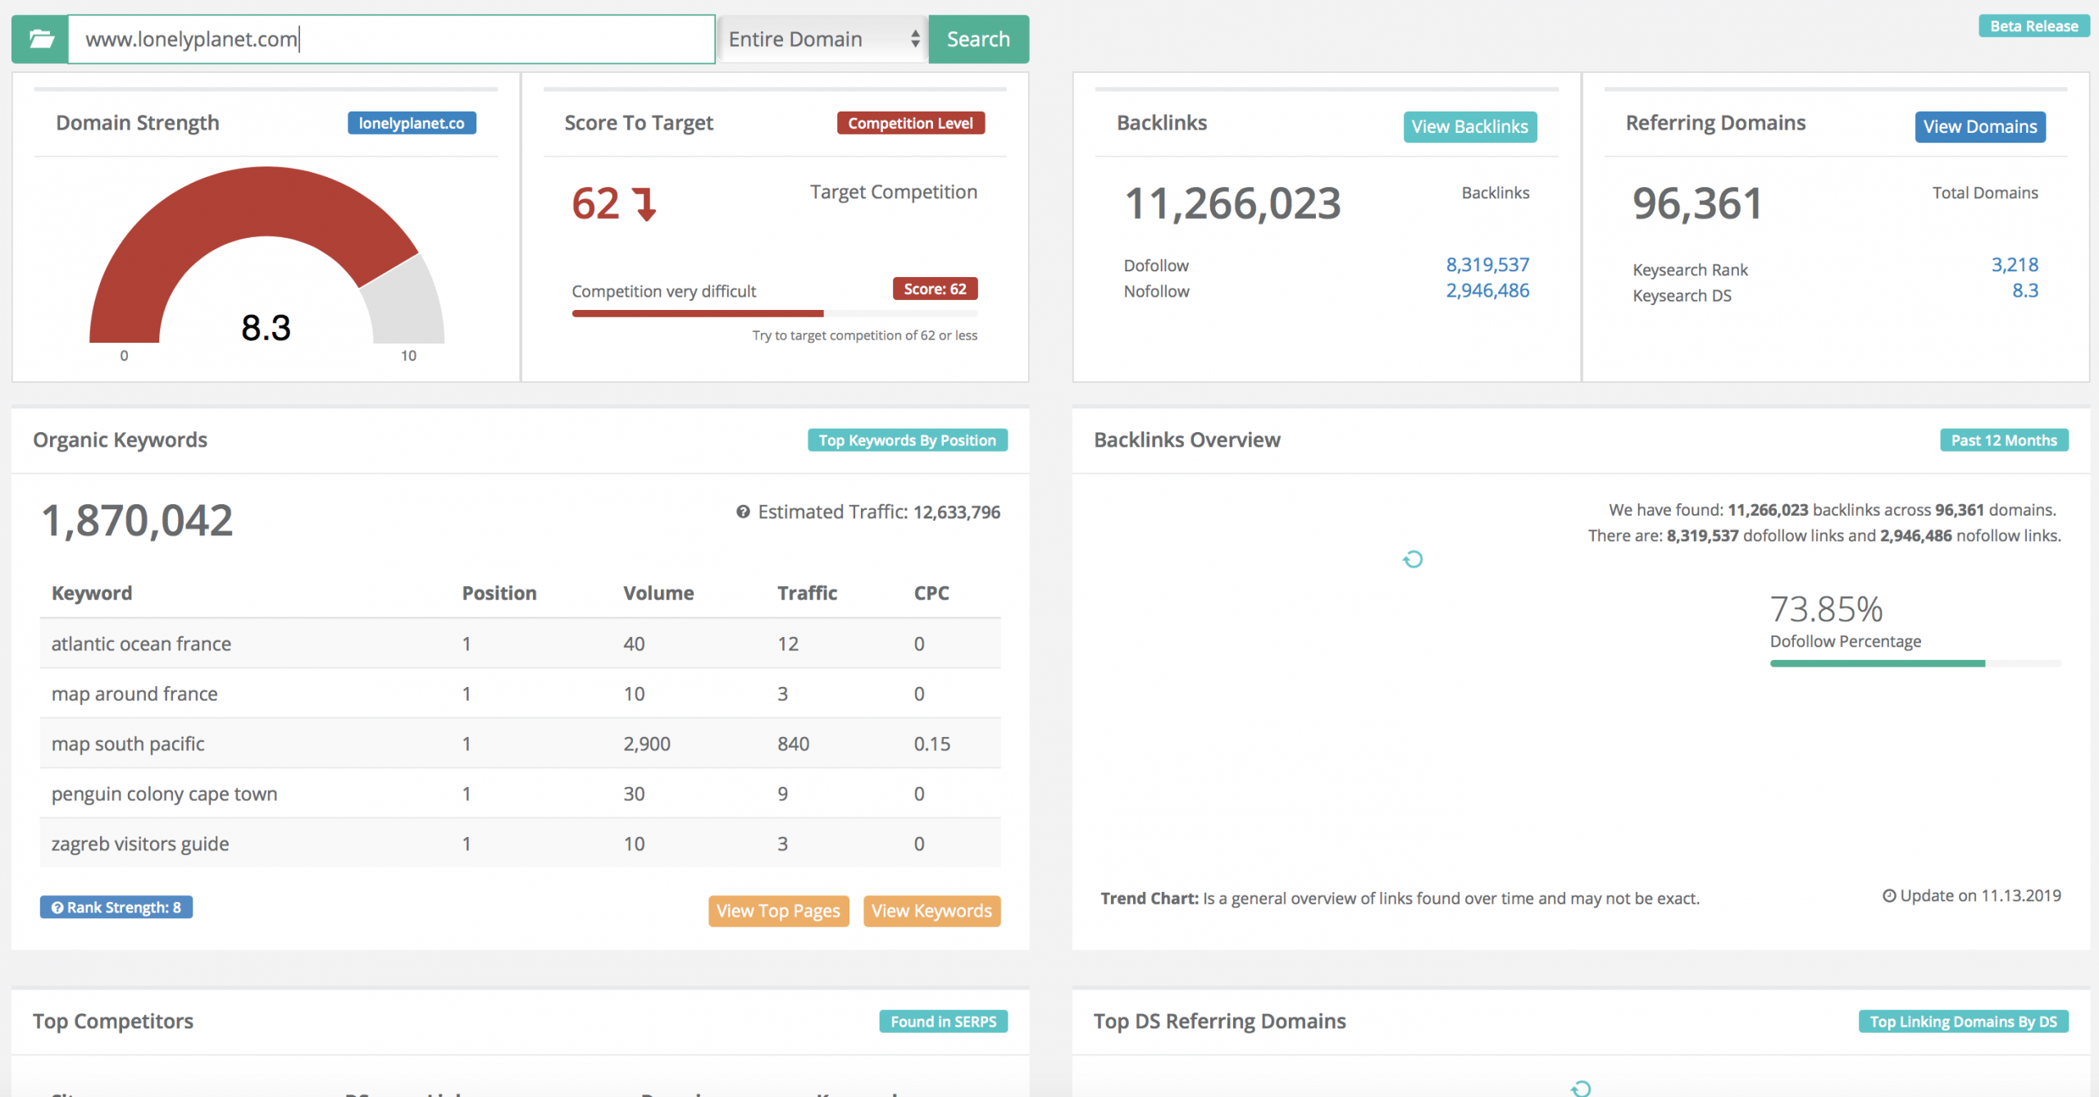Click View Keywords
Viewport: 2099px width, 1097px height.
tap(931, 910)
